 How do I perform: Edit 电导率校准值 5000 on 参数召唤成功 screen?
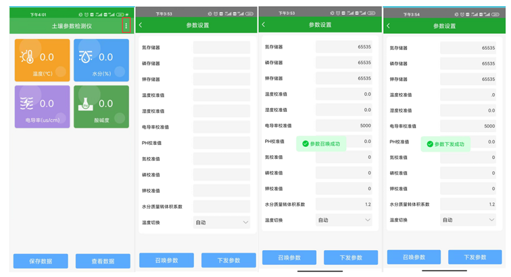(x=344, y=126)
